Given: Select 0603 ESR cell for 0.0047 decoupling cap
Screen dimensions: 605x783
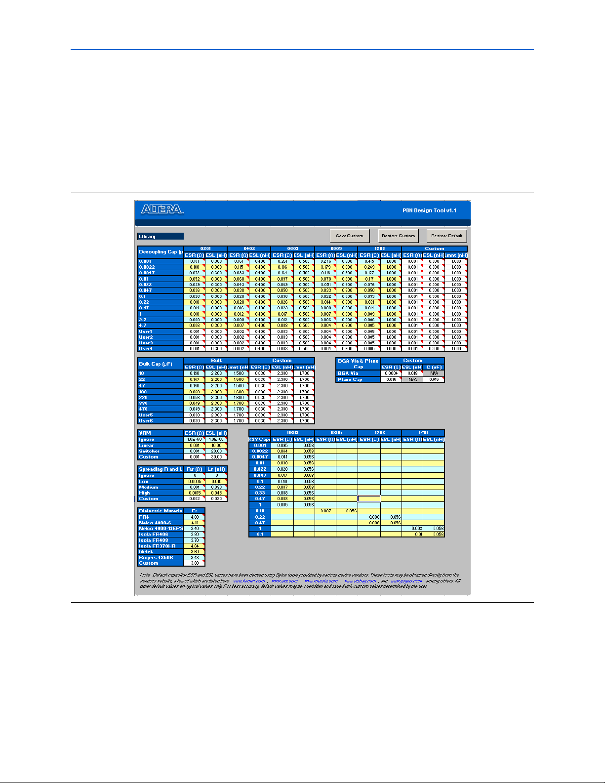Looking at the screenshot, I should tap(282, 273).
